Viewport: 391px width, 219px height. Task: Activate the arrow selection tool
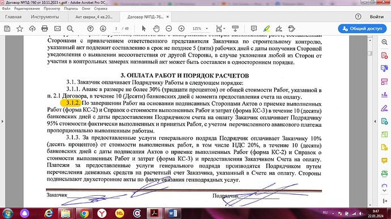point(143,29)
